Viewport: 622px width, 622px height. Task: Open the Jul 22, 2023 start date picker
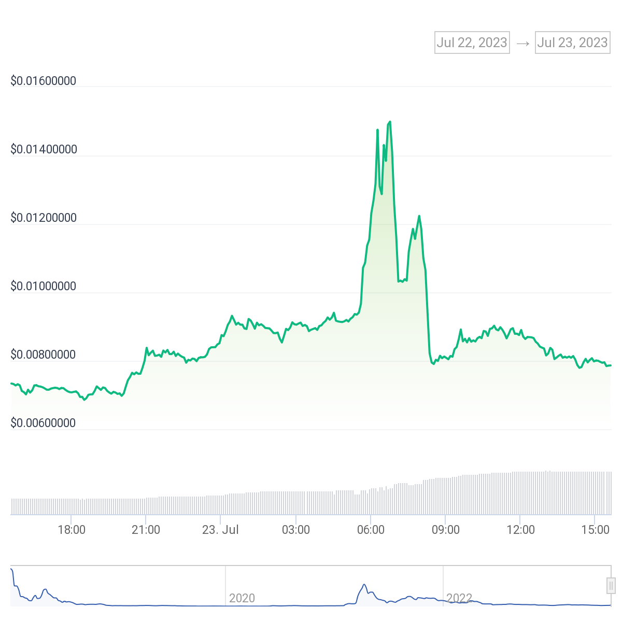click(472, 43)
